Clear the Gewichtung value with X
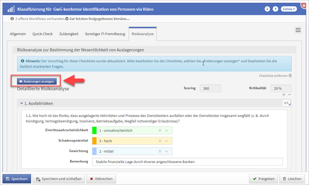Image resolution: width=309 pixels, height=185 pixels. coord(160,151)
